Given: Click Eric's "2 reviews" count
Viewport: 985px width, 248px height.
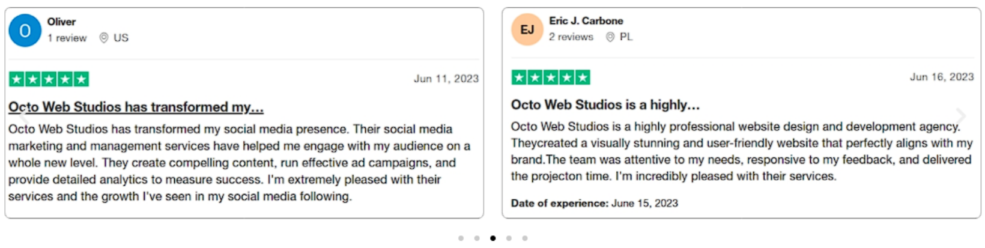Looking at the screenshot, I should (x=571, y=37).
